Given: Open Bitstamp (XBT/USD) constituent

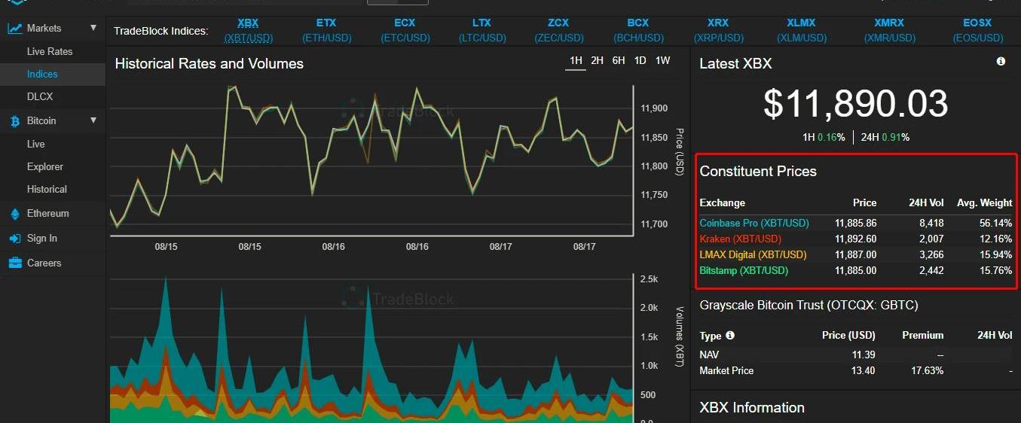Looking at the screenshot, I should [744, 271].
